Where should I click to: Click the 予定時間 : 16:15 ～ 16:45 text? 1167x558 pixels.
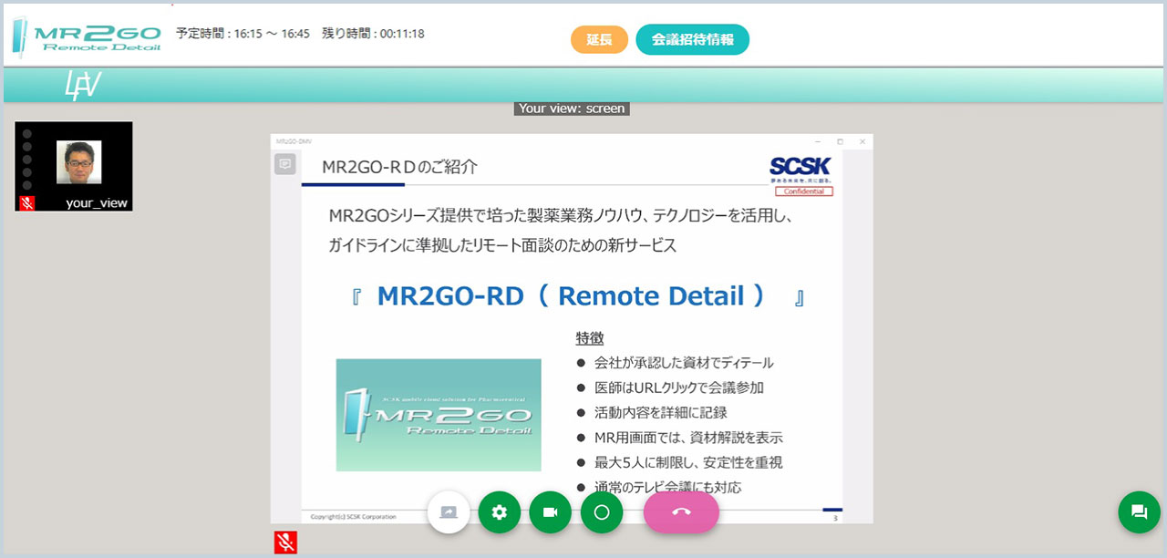pyautogui.click(x=243, y=34)
